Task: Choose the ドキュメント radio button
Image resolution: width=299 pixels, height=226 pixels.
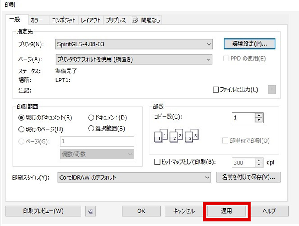Action: (91, 118)
